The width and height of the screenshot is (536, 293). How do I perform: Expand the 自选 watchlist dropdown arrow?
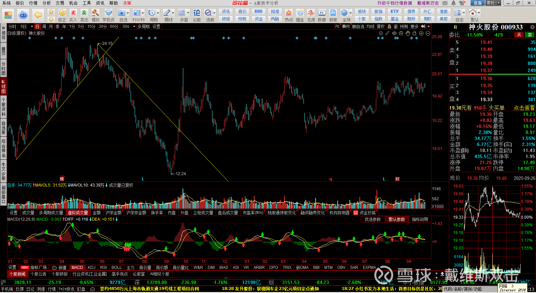pos(128,13)
